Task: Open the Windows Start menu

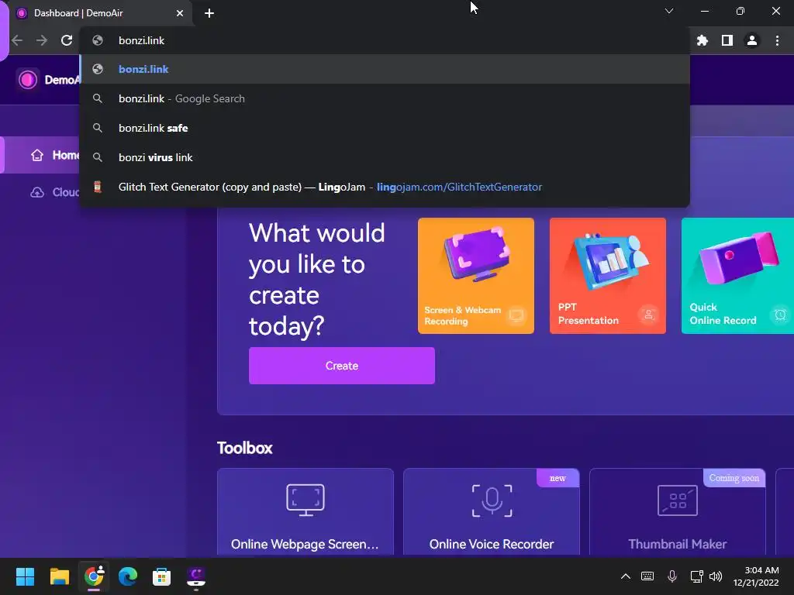Action: [25, 576]
